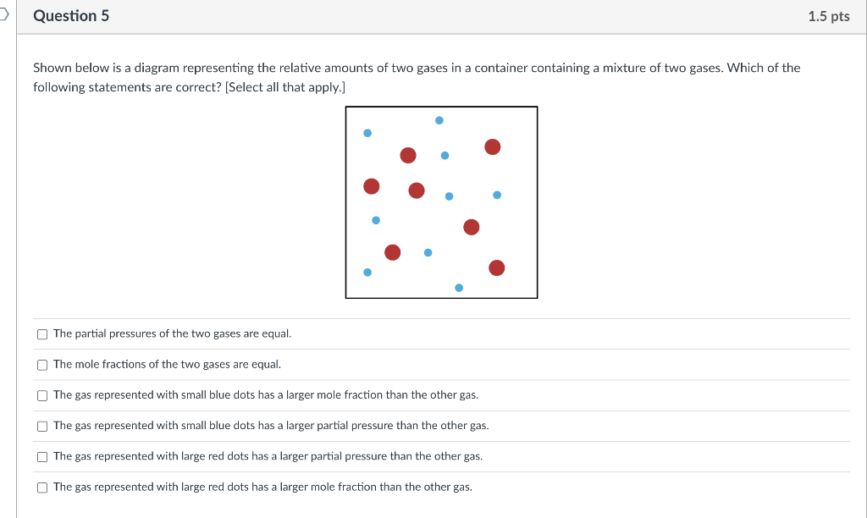This screenshot has height=518, width=867.
Task: Check the red dots larger mole fraction statement
Action: (42, 487)
